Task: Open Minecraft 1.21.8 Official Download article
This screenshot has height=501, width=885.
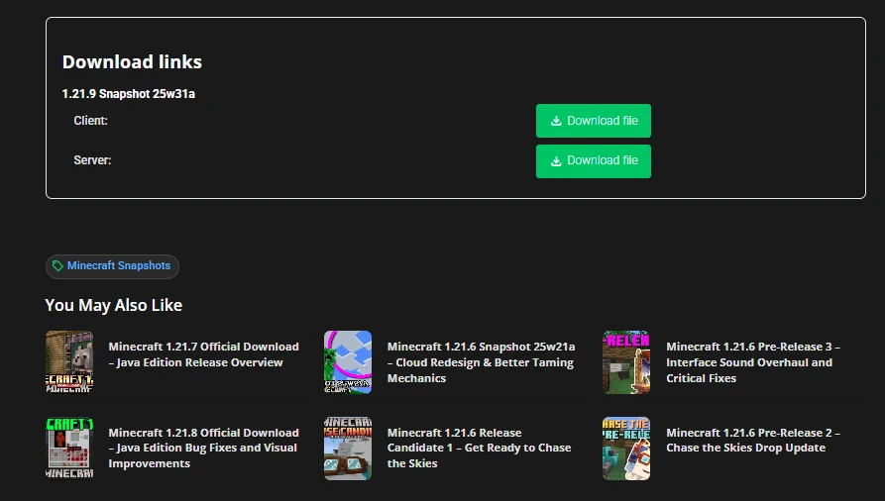Action: [x=204, y=448]
